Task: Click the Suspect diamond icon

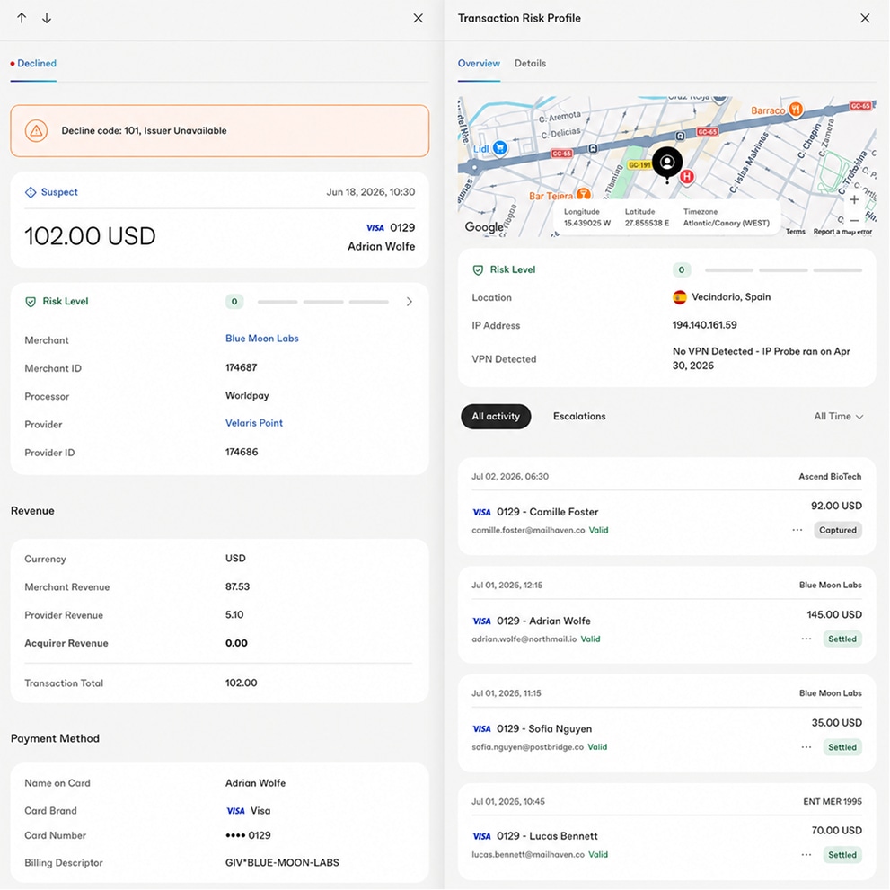Action: tap(31, 192)
